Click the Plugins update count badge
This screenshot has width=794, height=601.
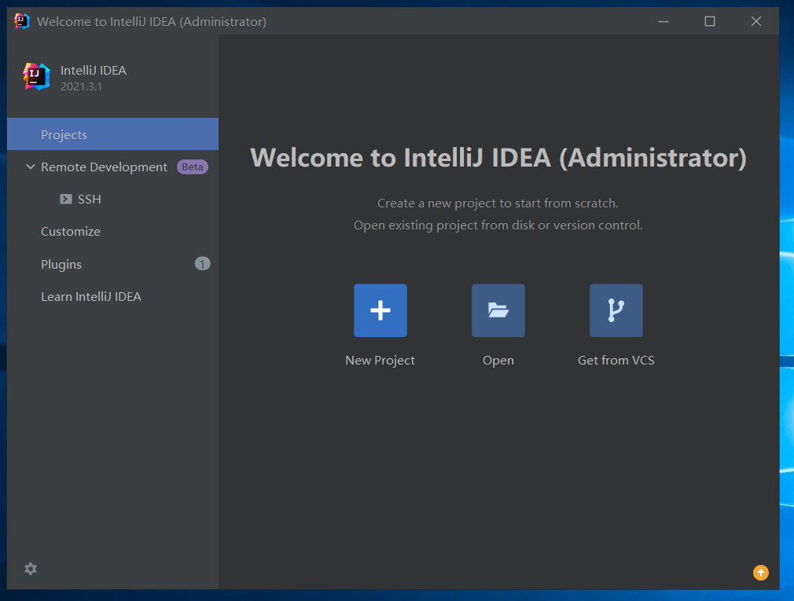(202, 263)
